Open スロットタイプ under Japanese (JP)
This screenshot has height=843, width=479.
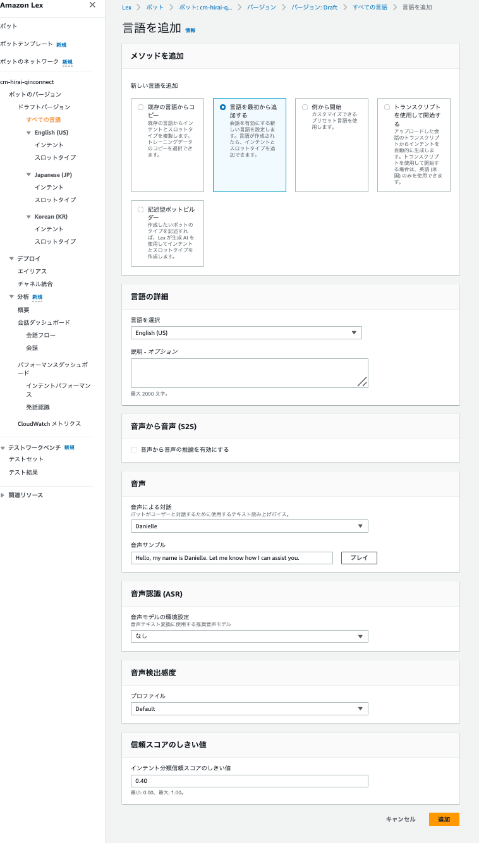click(x=56, y=200)
